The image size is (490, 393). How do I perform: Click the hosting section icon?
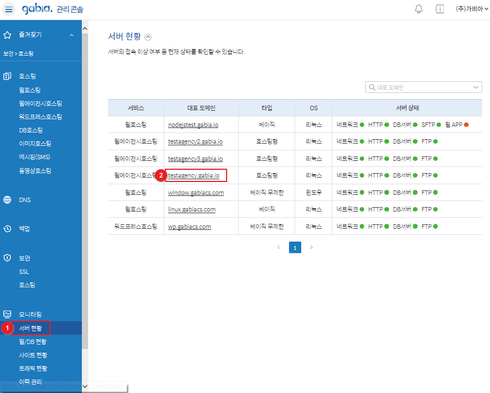point(7,76)
